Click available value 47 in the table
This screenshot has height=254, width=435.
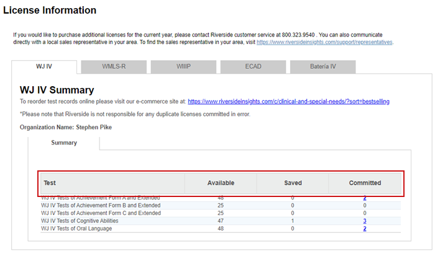(221, 221)
